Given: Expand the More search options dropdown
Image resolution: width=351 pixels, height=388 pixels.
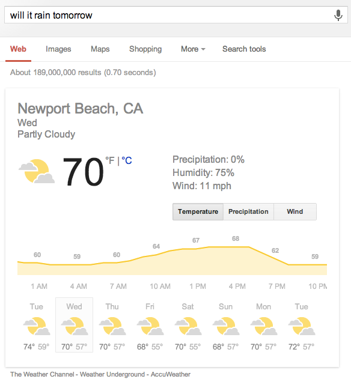Looking at the screenshot, I should pyautogui.click(x=193, y=49).
